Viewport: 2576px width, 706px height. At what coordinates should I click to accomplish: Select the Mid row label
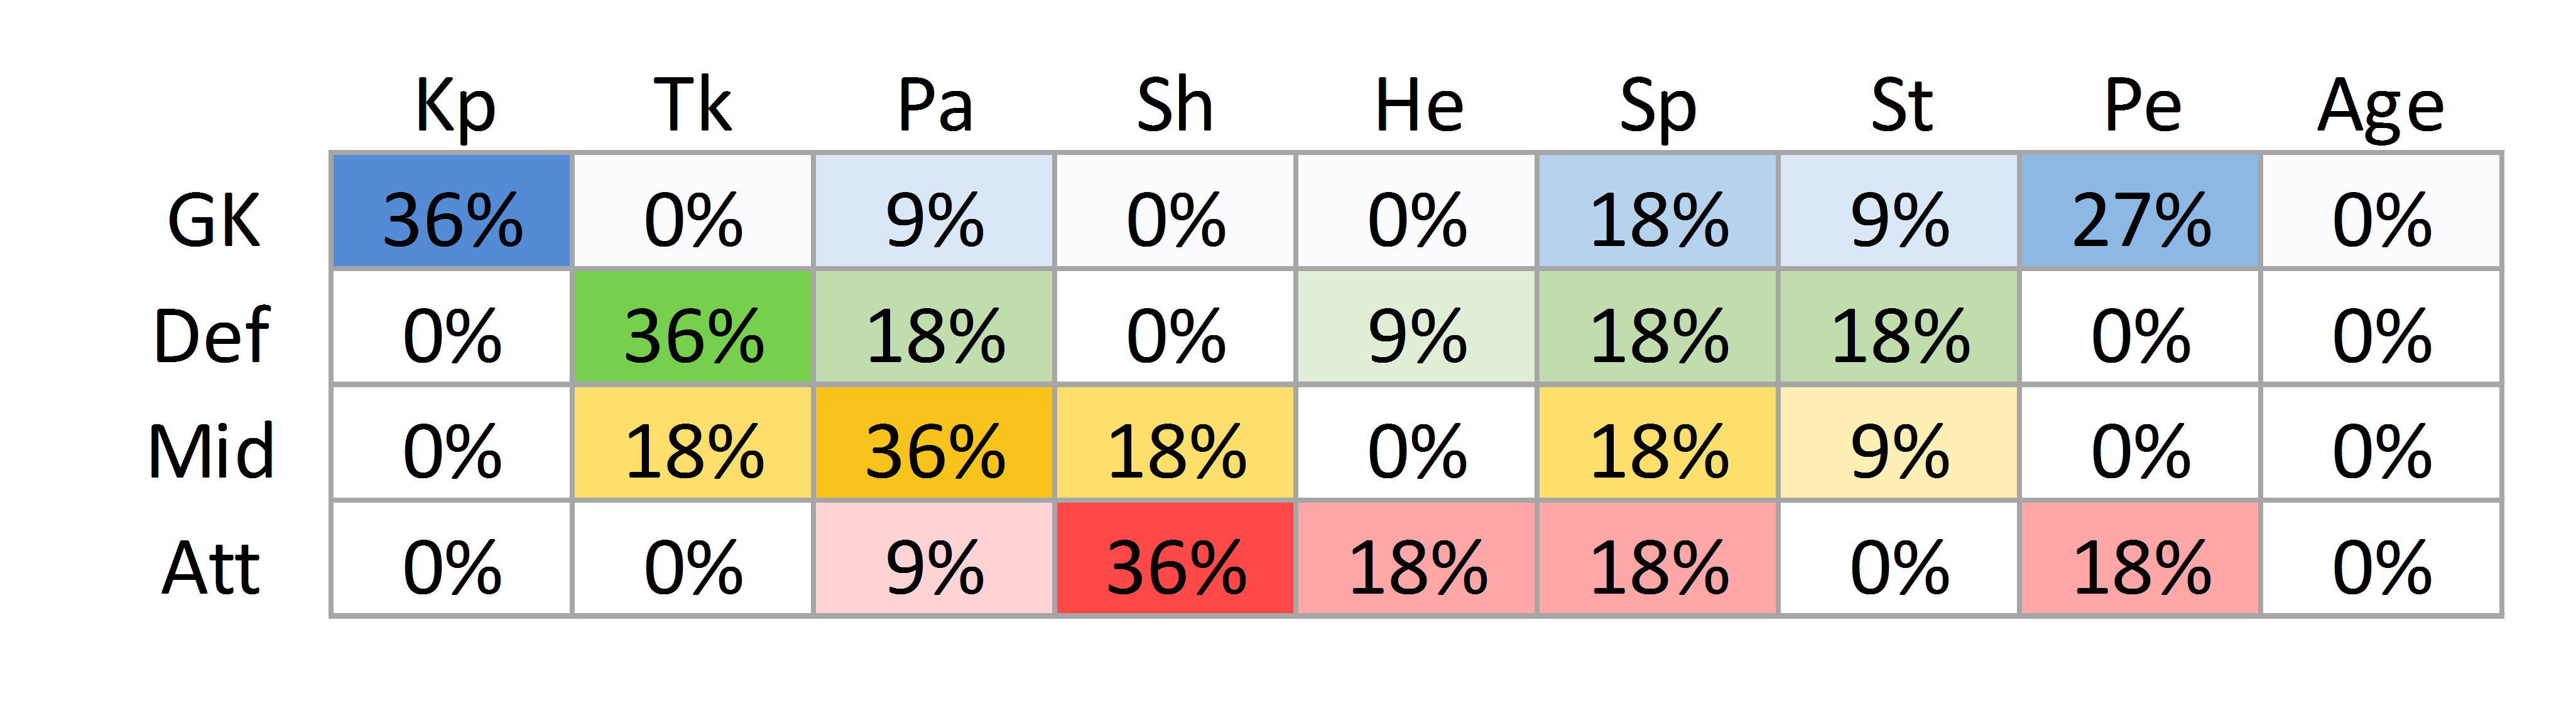coord(211,451)
